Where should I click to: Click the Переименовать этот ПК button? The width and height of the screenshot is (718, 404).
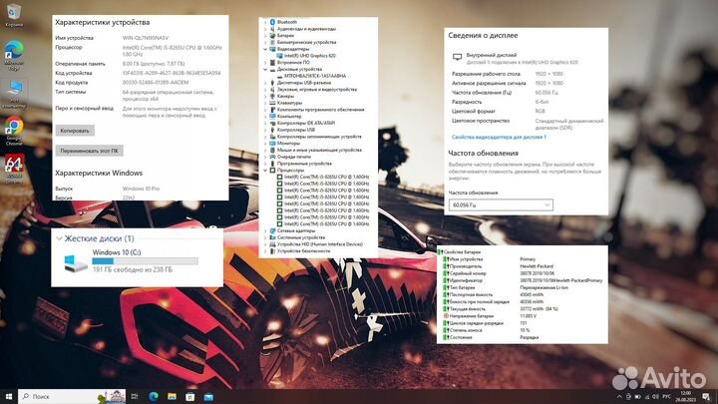(90, 151)
